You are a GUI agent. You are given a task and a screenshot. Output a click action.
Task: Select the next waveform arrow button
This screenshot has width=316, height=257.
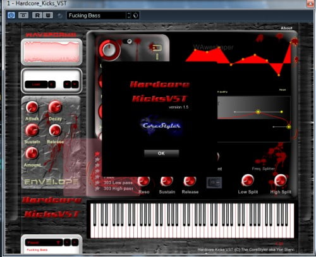pyautogui.click(x=75, y=85)
